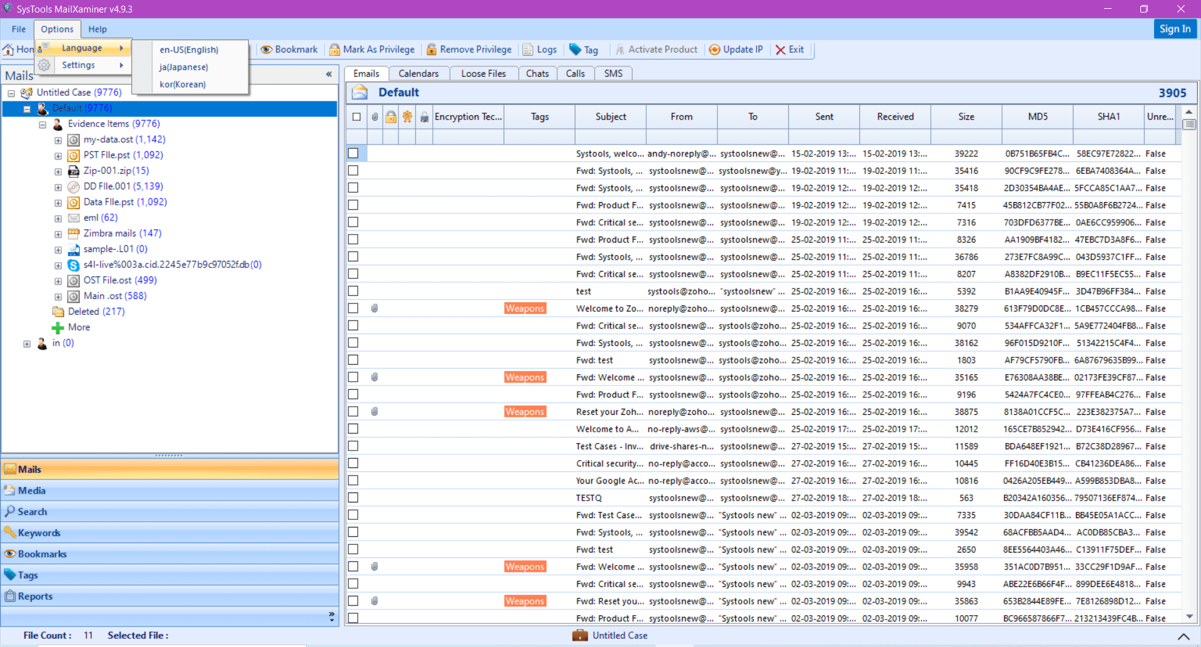Click Weapons tag on Fwd: Reset you... row

[x=525, y=601]
